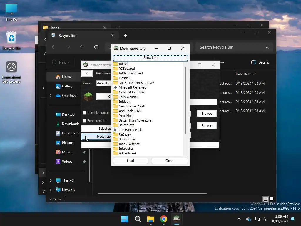Open Pictures quick access folder
The height and width of the screenshot is (226, 301).
pos(65,143)
